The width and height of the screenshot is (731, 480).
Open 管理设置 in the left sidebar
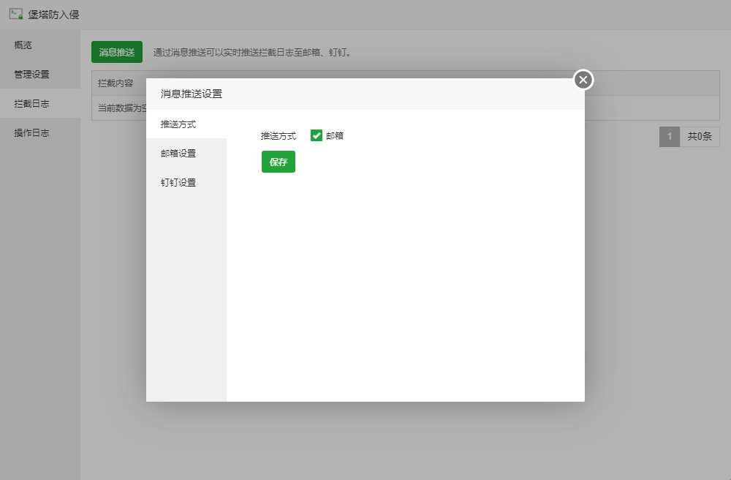click(31, 75)
